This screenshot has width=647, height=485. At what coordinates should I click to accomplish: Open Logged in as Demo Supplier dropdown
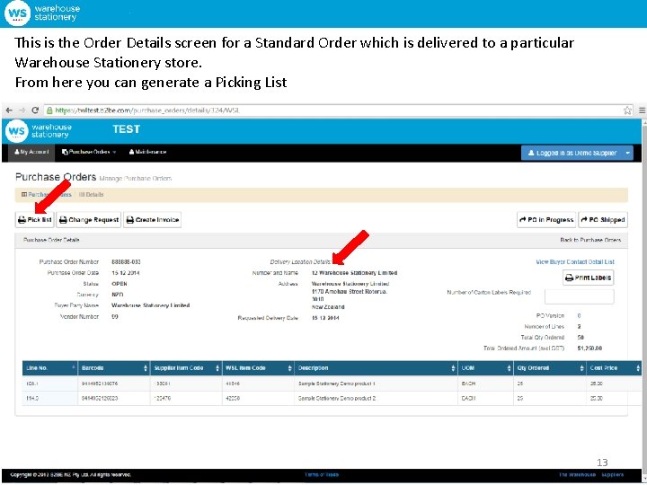pos(576,153)
